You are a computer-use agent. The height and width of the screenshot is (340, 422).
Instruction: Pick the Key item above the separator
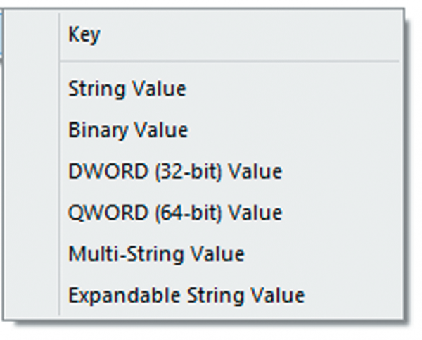tap(84, 35)
